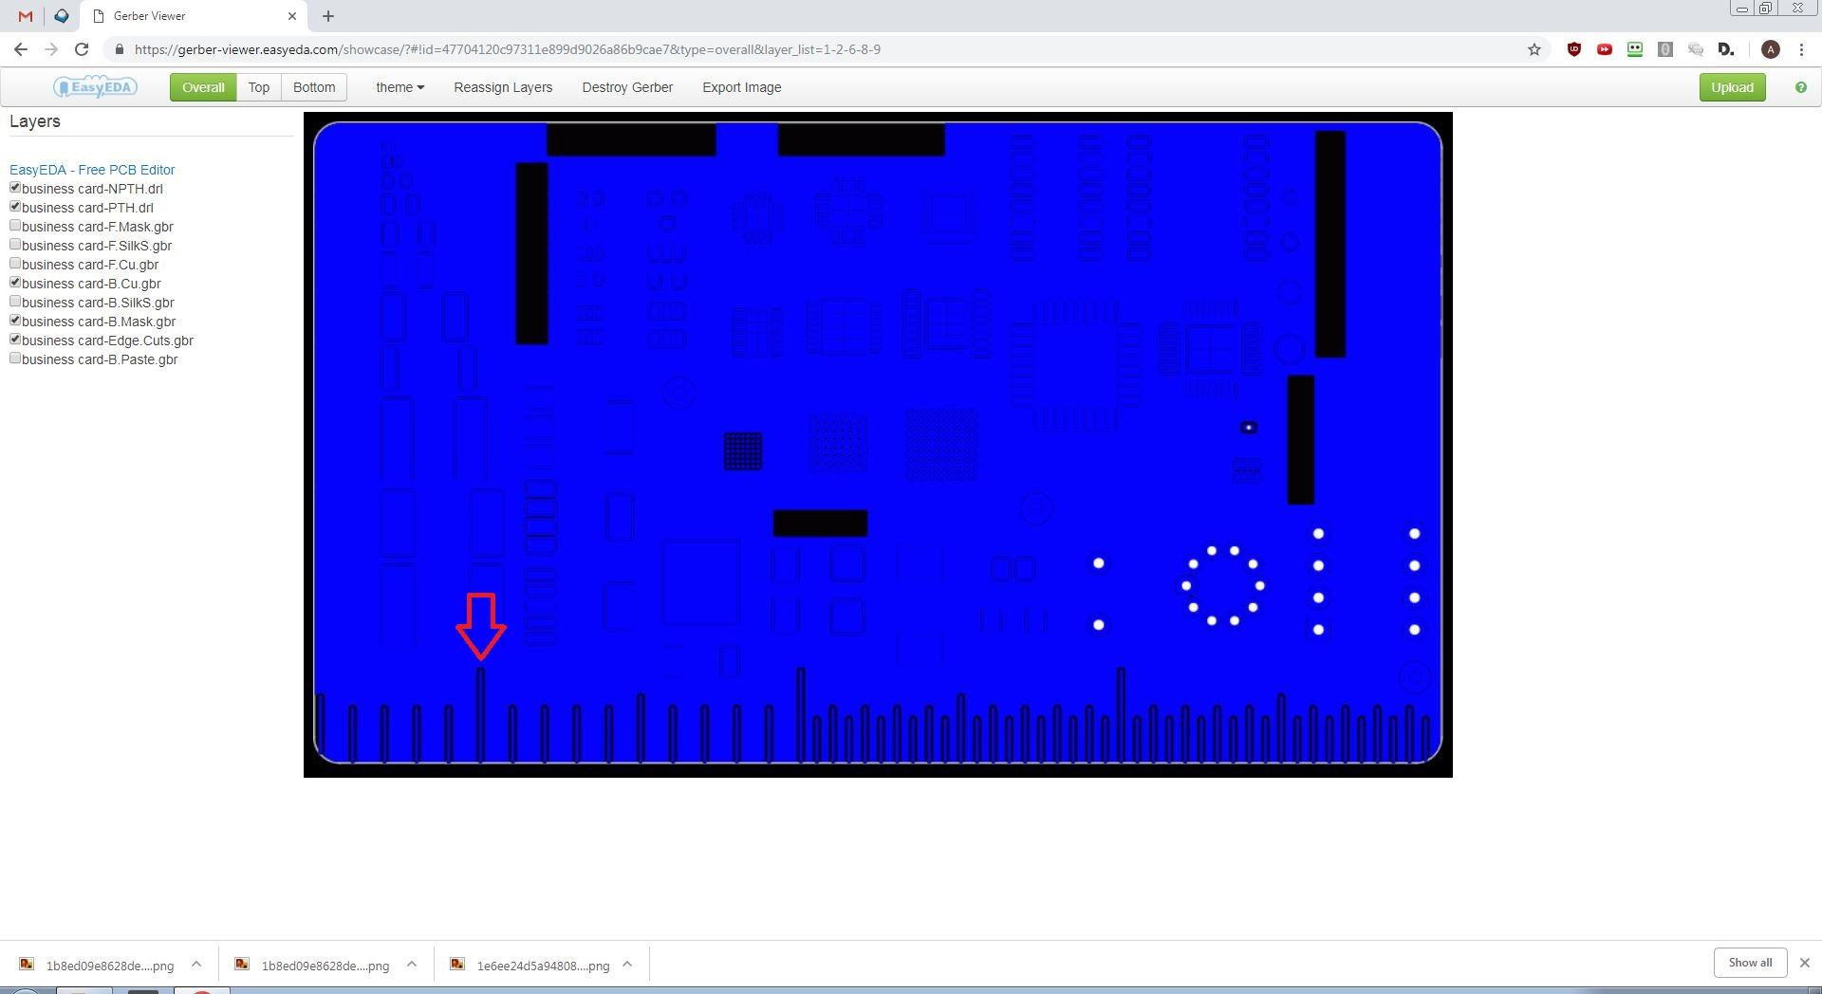Select the Overall view tab
This screenshot has height=994, width=1822.
coord(203,87)
